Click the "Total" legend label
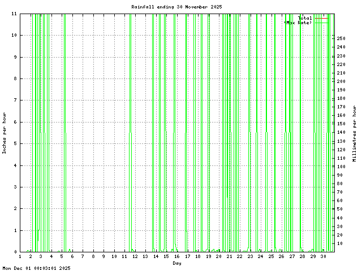The image size is (362, 271). click(305, 18)
